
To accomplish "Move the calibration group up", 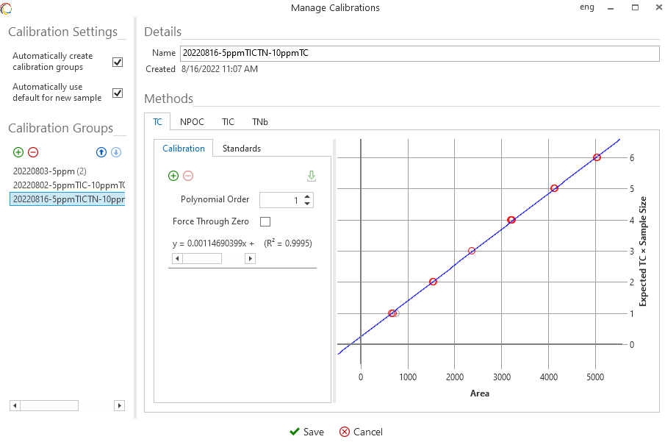I will click(x=102, y=152).
